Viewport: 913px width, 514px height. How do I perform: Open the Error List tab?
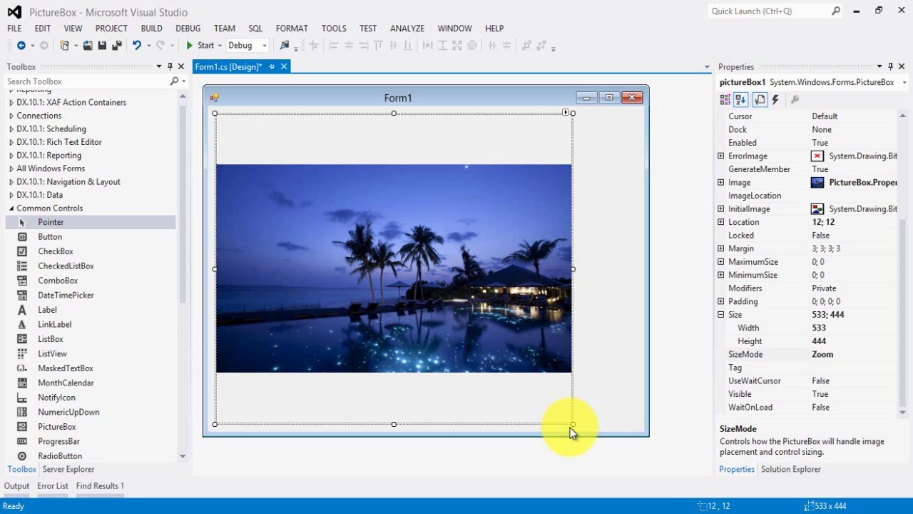tap(53, 486)
